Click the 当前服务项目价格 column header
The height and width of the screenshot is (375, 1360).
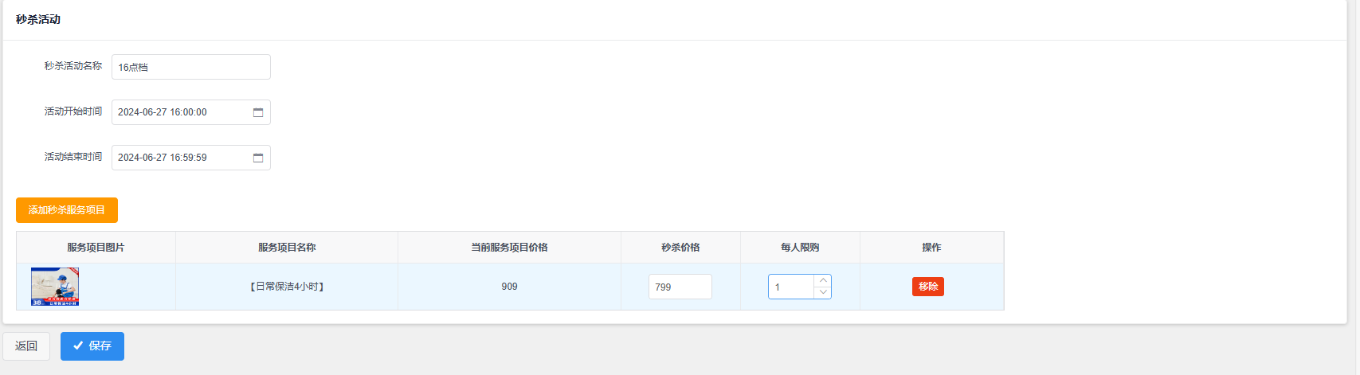[x=509, y=248]
